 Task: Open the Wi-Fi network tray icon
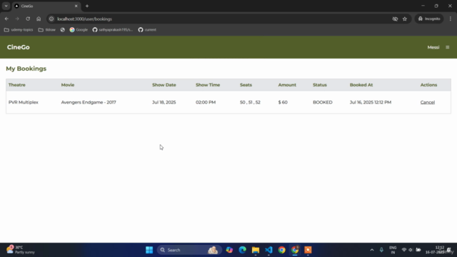pyautogui.click(x=404, y=250)
